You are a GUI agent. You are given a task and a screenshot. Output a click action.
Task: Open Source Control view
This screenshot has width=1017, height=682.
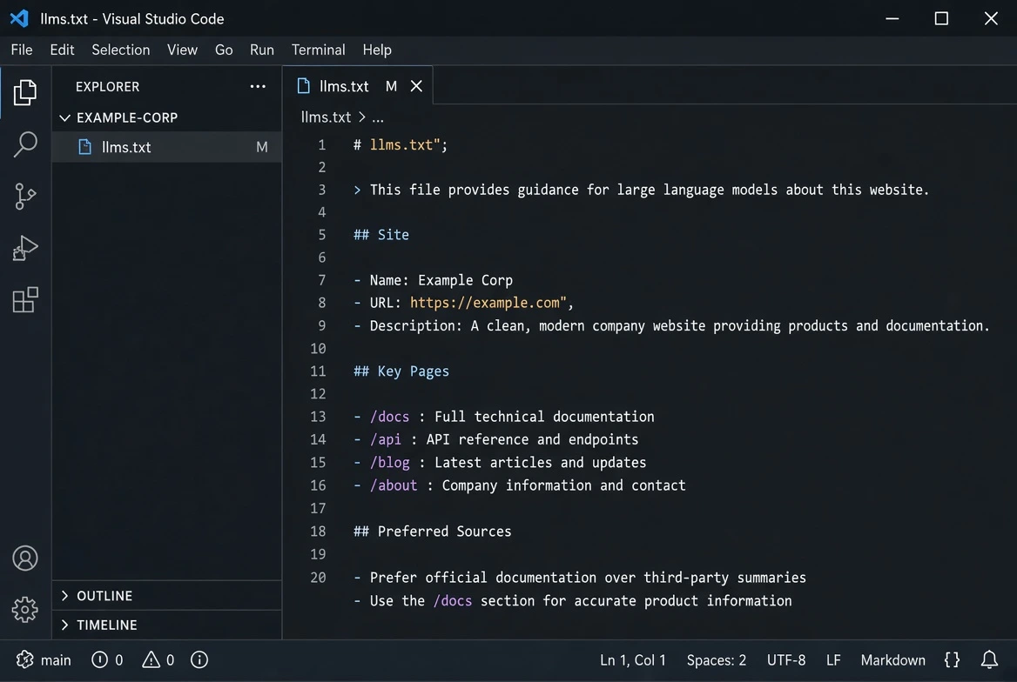[x=24, y=196]
